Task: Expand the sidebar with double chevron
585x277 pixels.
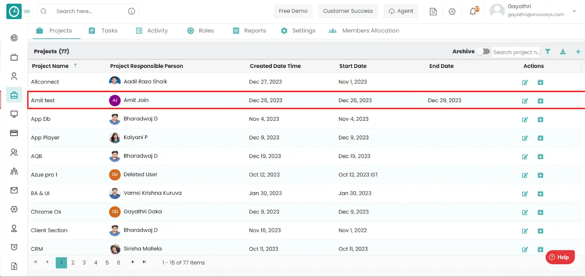Action: [x=27, y=11]
